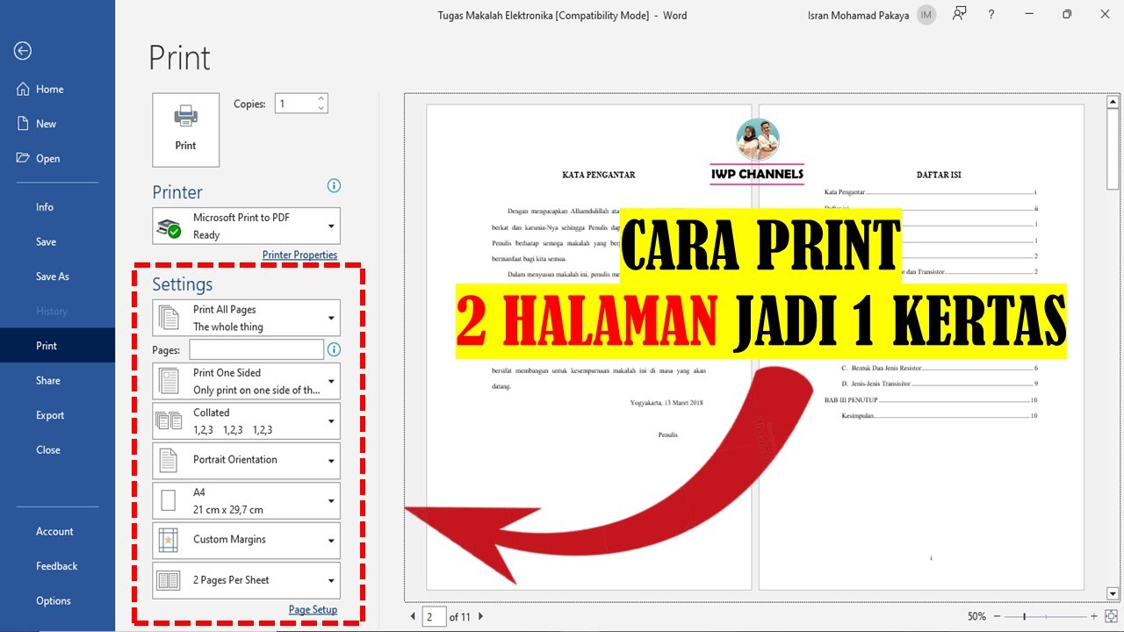Select Share in the sidebar
Screen dimensions: 1124x632
coord(57,380)
